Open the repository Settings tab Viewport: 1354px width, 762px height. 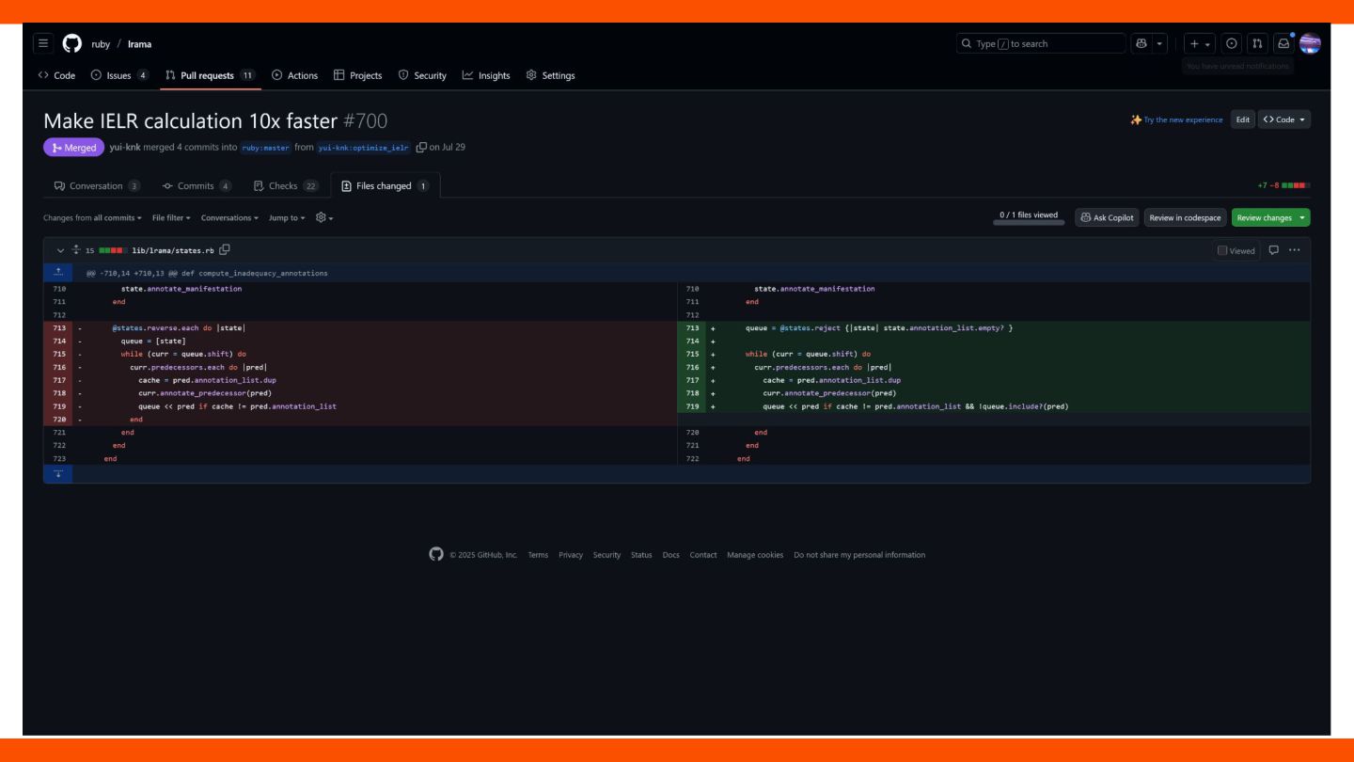pos(550,75)
